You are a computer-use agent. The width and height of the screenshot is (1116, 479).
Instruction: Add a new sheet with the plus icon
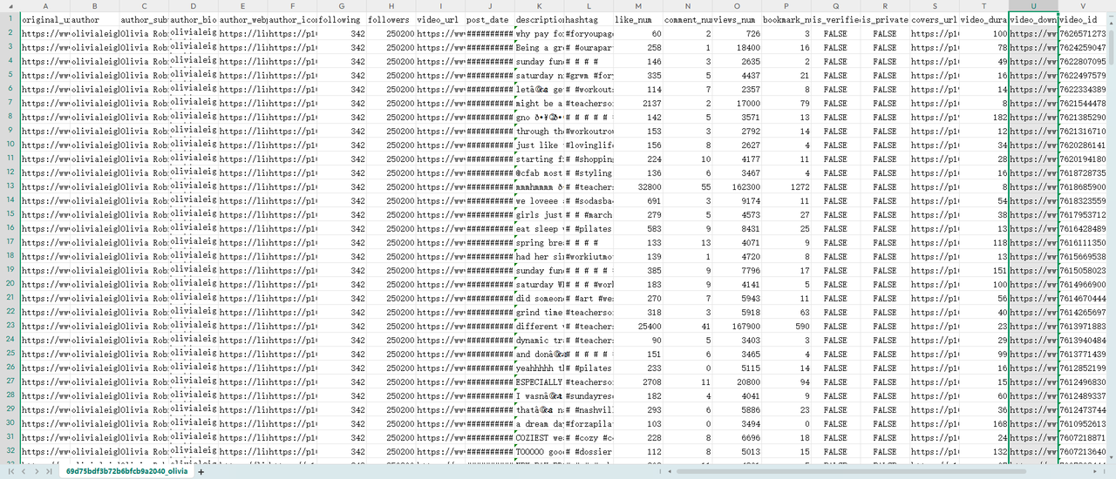(x=201, y=471)
